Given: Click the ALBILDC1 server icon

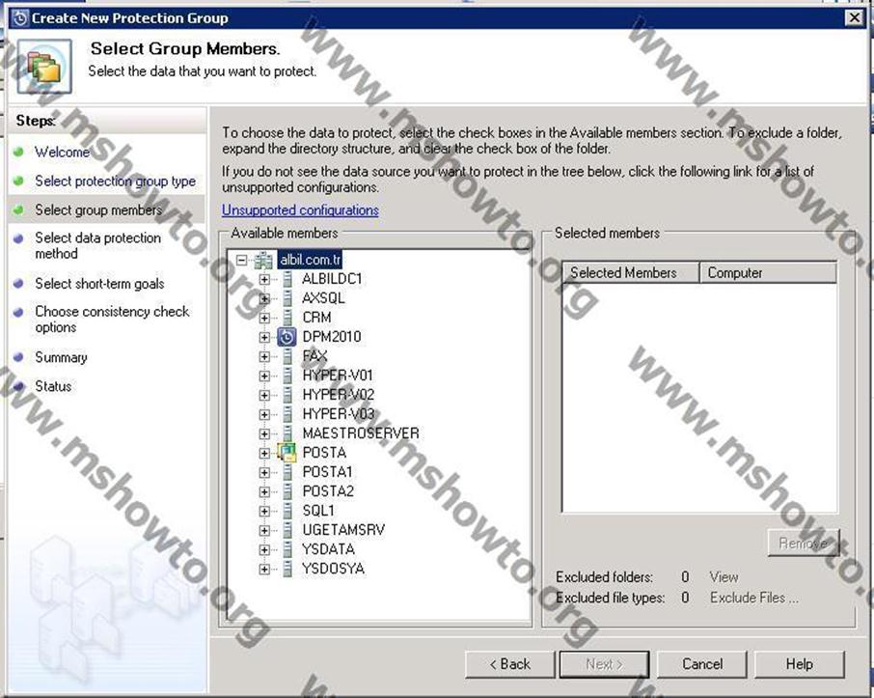Looking at the screenshot, I should [x=287, y=279].
